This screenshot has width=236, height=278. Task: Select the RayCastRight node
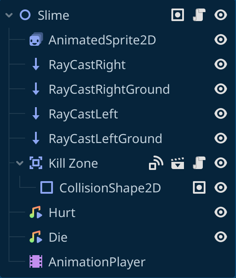click(x=87, y=65)
